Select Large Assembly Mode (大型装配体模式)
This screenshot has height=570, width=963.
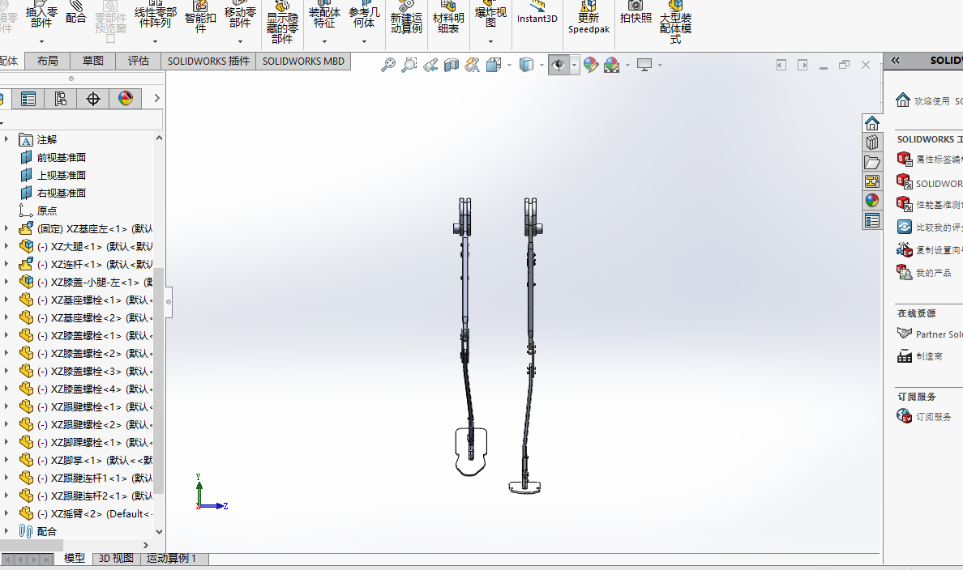coord(675,22)
